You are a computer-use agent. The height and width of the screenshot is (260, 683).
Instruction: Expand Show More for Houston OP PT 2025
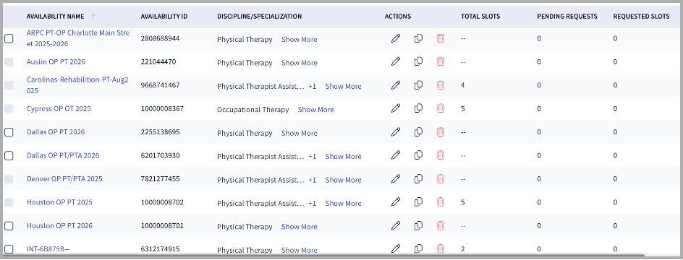pyautogui.click(x=343, y=203)
